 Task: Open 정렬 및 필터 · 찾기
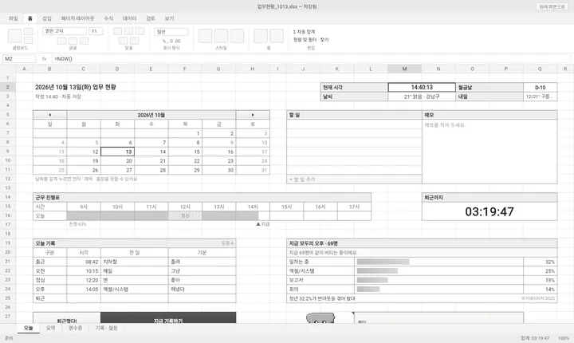[x=311, y=40]
